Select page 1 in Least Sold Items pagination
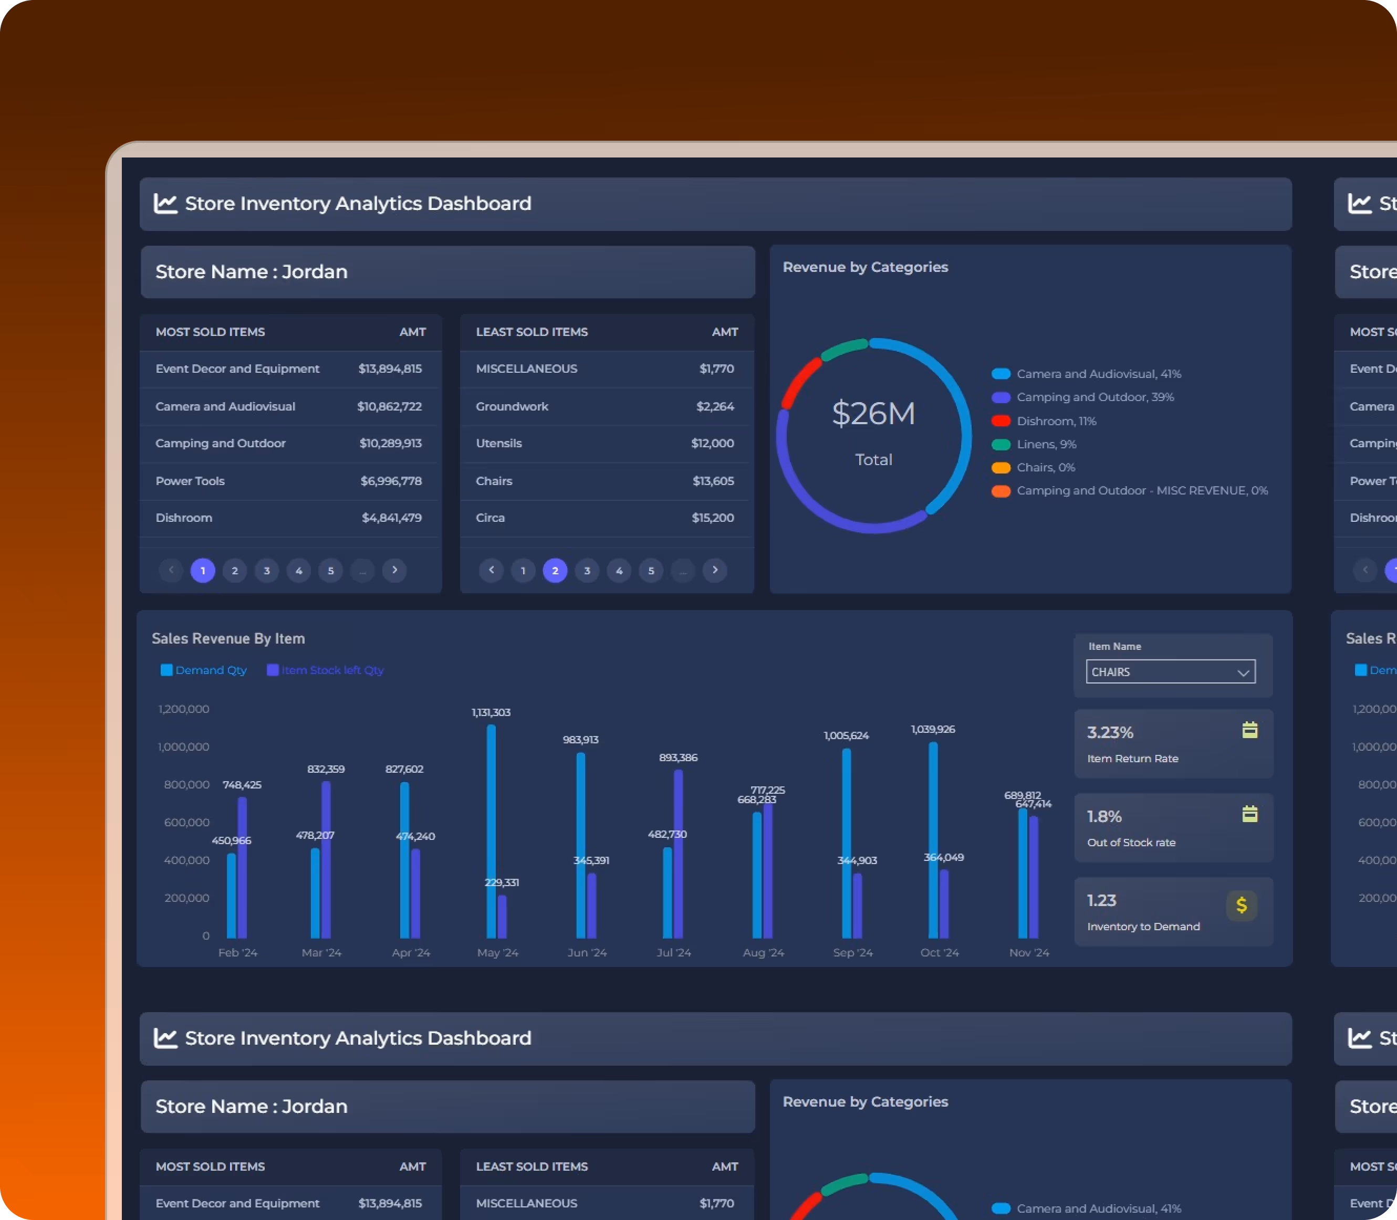 point(523,571)
